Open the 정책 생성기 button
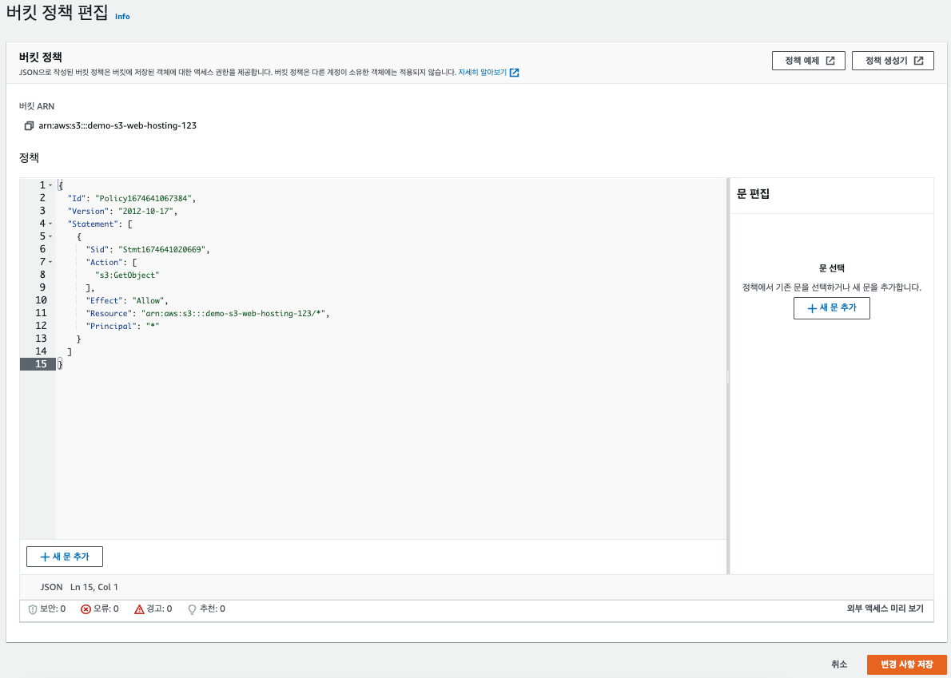 [x=893, y=61]
